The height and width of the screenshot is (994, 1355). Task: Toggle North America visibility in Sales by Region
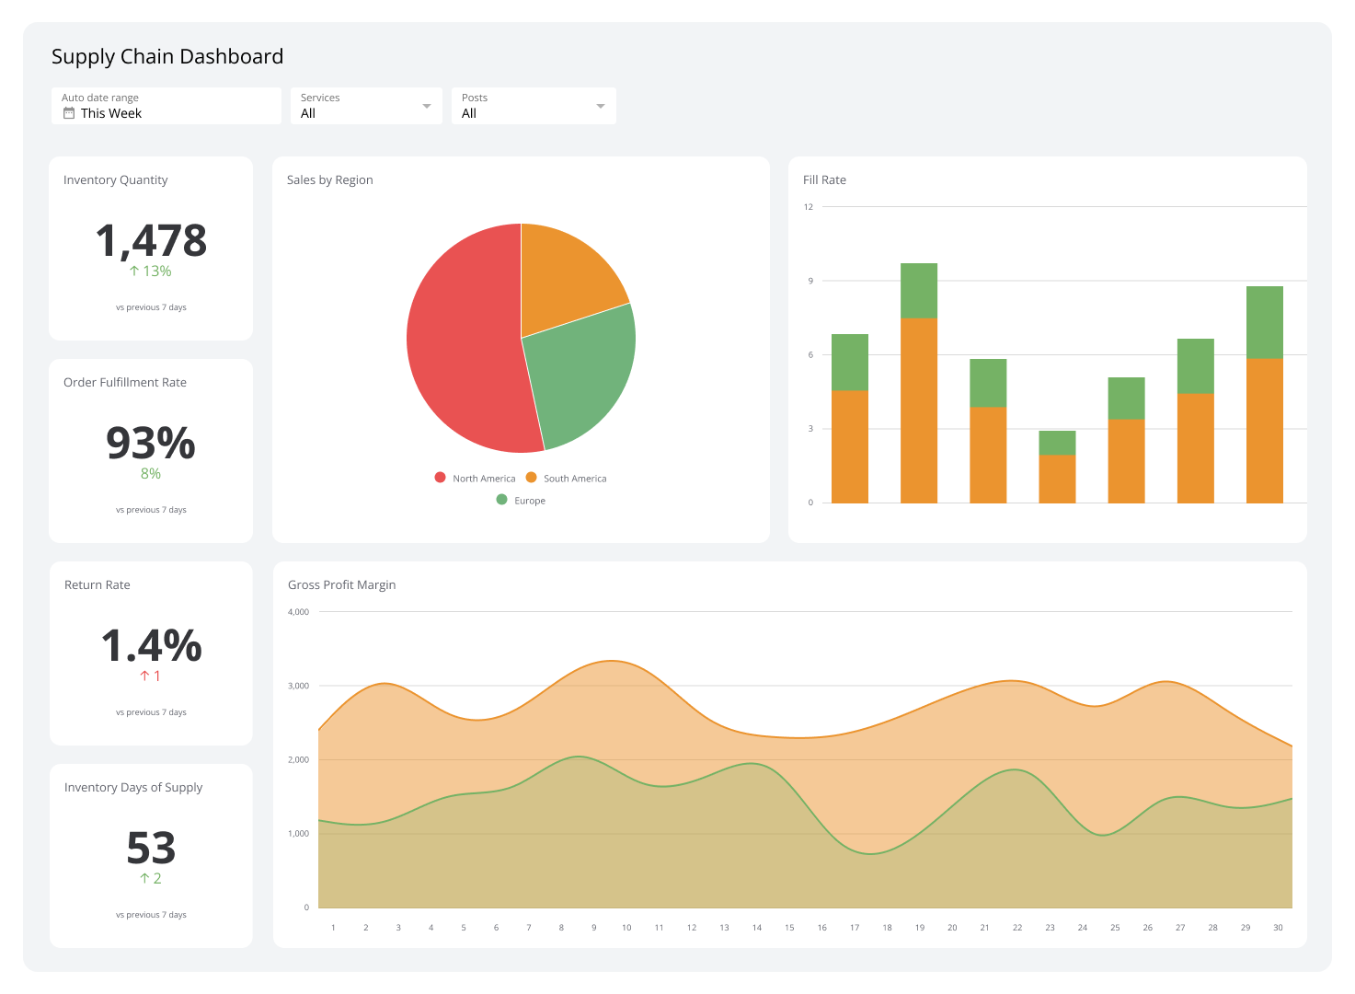(x=441, y=478)
